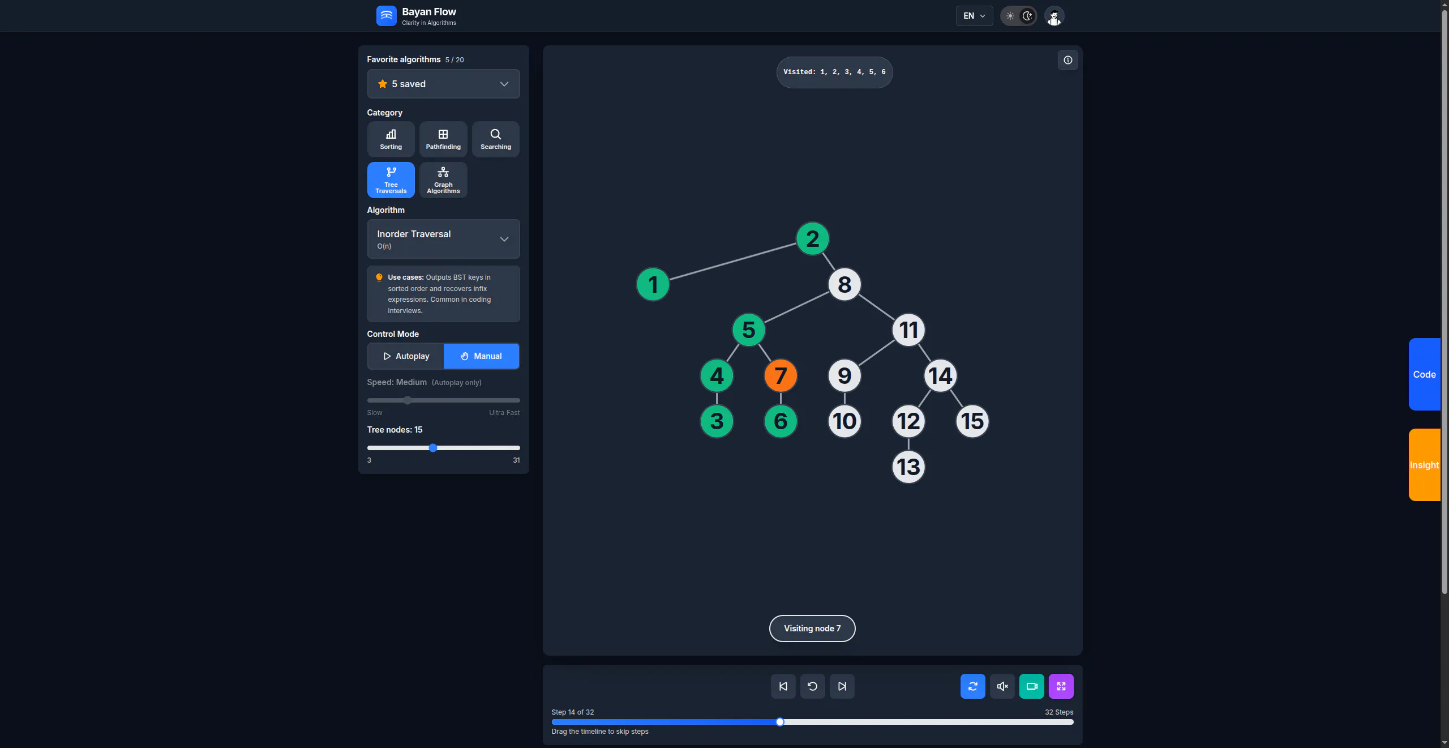
Task: Select the Sorting category
Action: [x=391, y=139]
